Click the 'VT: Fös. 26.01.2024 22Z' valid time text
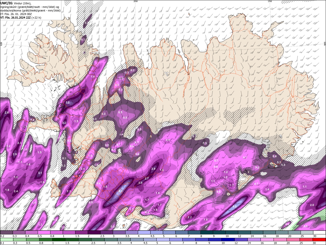 tap(16, 18)
